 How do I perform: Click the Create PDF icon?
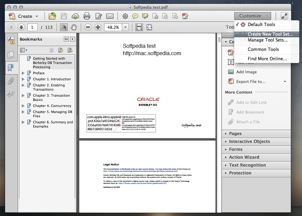(x=12, y=16)
